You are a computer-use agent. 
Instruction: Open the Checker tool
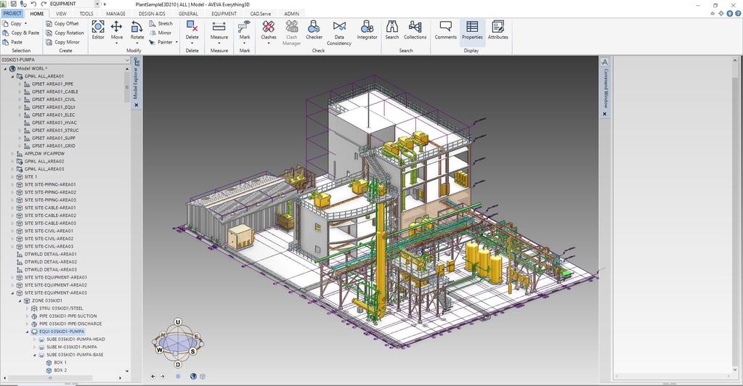tap(314, 30)
